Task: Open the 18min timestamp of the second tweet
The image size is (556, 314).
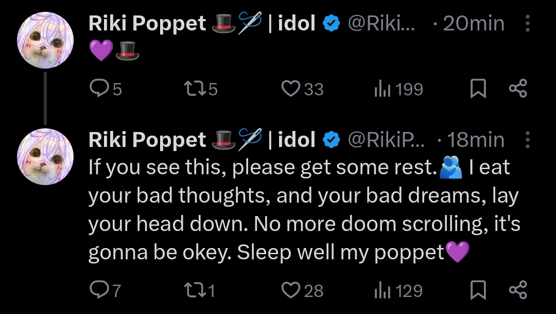Action: (476, 140)
